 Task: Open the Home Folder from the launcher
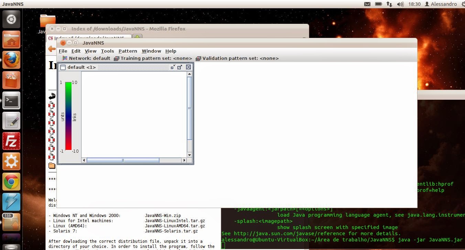point(11,40)
